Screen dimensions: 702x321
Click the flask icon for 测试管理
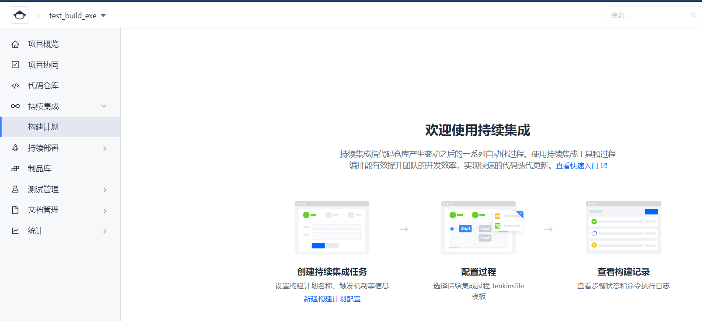coord(15,189)
